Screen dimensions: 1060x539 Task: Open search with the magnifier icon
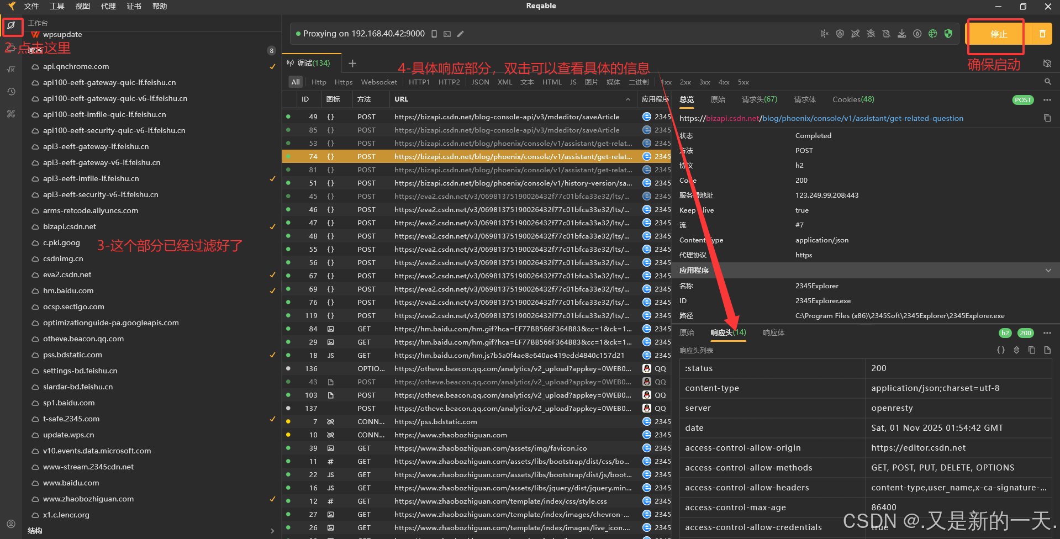[x=1047, y=82]
